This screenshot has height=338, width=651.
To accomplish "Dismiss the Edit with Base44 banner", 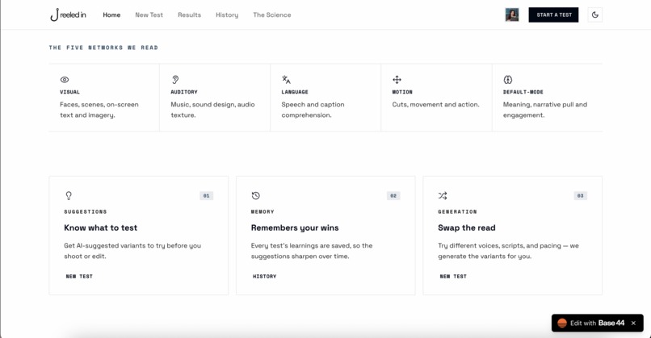I will coord(633,323).
